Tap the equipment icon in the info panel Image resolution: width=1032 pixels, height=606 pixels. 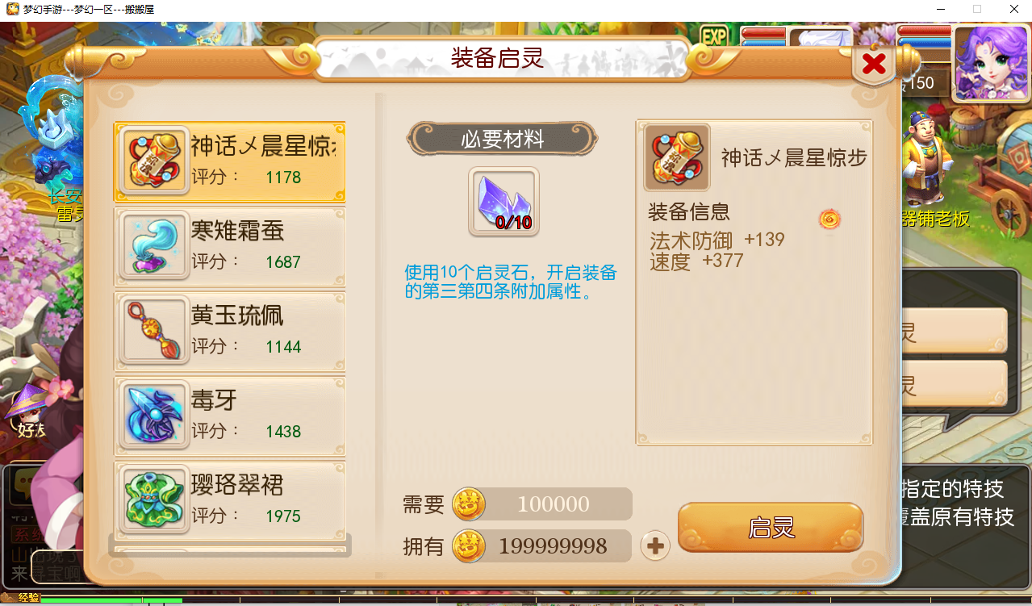[x=676, y=157]
